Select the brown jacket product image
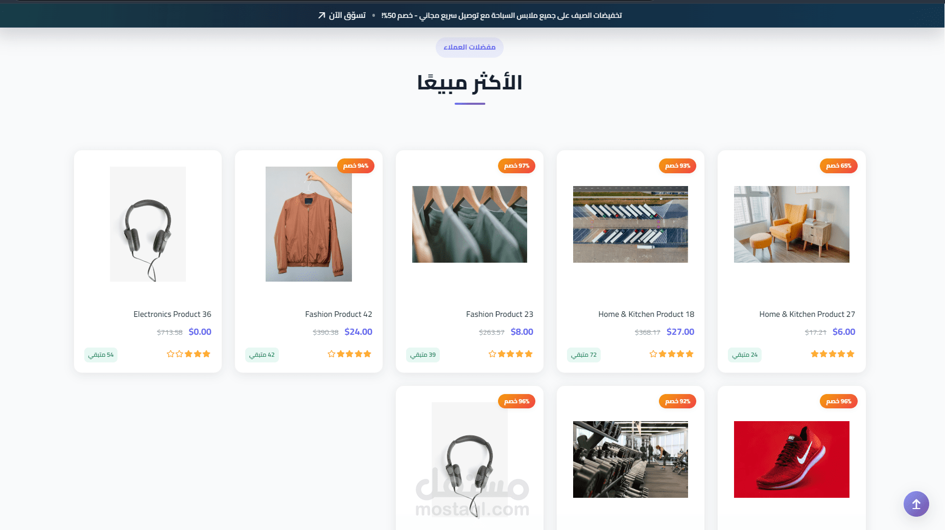 click(x=309, y=224)
